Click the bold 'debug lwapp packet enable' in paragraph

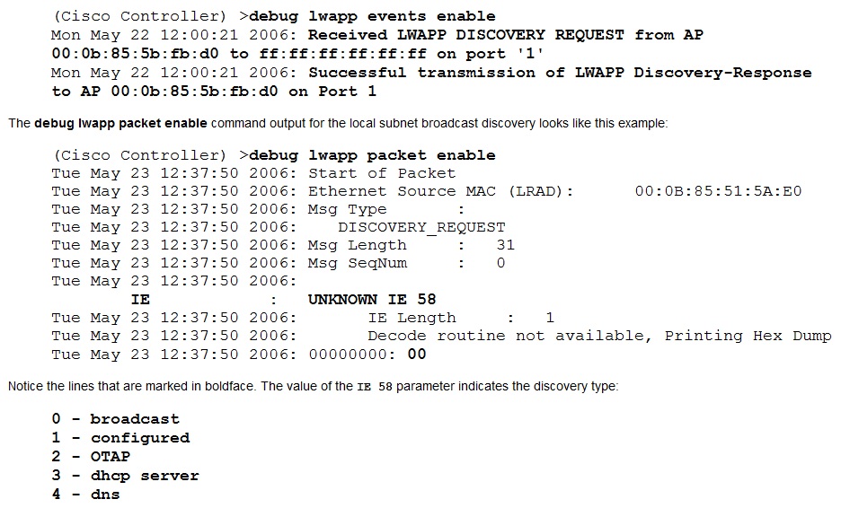(x=120, y=124)
